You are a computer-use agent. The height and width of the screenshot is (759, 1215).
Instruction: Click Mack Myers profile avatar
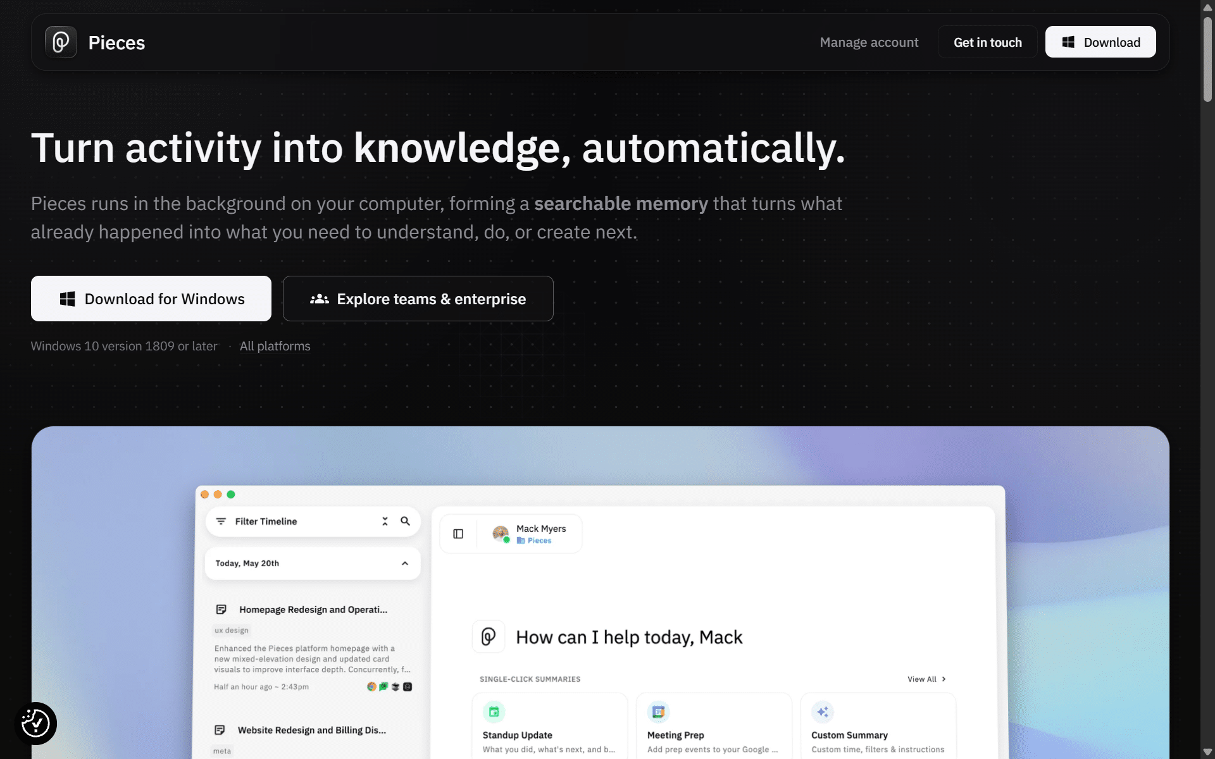pyautogui.click(x=501, y=534)
